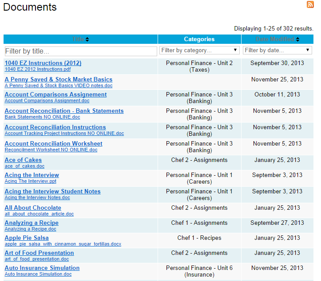321x281 pixels.
Task: Open the Filter by category dropdown
Action: tap(199, 50)
